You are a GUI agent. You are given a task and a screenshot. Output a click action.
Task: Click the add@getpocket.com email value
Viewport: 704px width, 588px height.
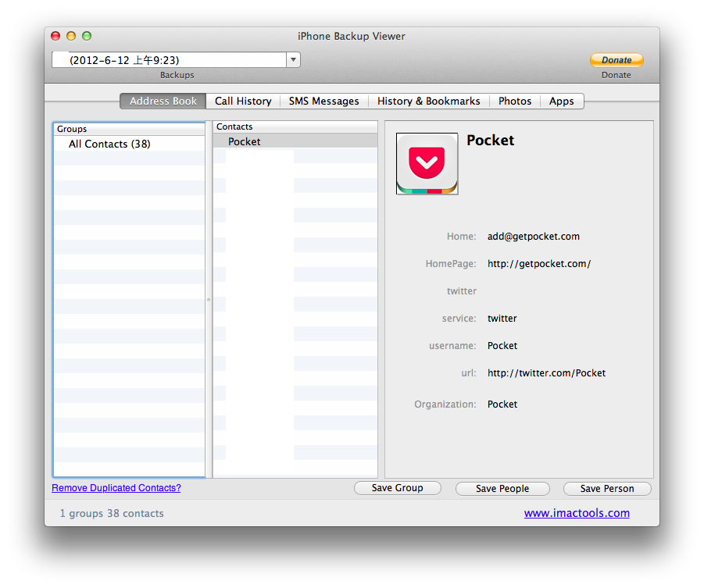click(534, 237)
